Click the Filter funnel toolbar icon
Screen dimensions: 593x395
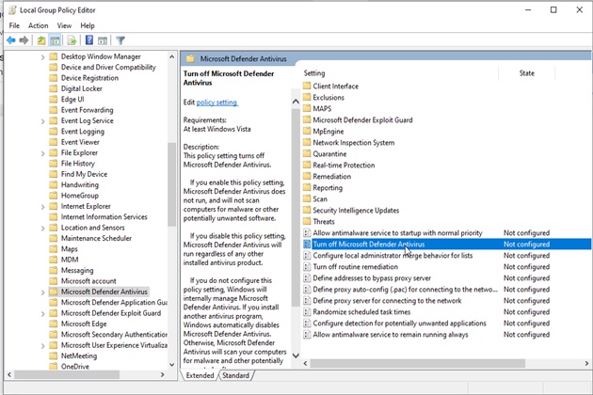120,40
